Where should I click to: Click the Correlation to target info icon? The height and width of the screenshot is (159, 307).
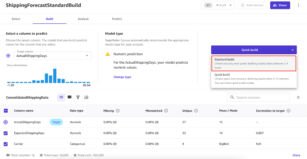tap(288, 111)
